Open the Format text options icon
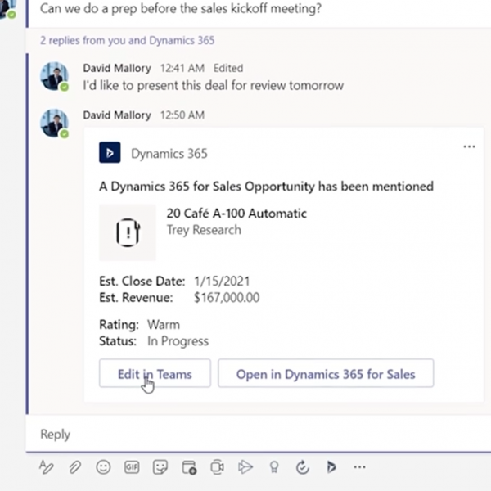The image size is (491, 491). pyautogui.click(x=47, y=467)
